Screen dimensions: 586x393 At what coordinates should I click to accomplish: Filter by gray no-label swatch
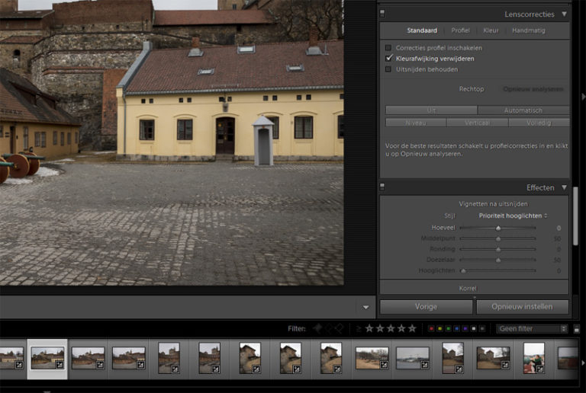482,328
